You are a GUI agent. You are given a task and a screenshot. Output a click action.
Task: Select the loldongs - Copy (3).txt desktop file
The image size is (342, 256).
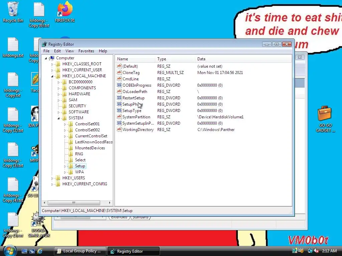13,155
